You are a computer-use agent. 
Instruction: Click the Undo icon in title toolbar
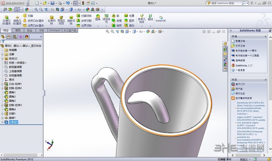pyautogui.click(x=68, y=3)
